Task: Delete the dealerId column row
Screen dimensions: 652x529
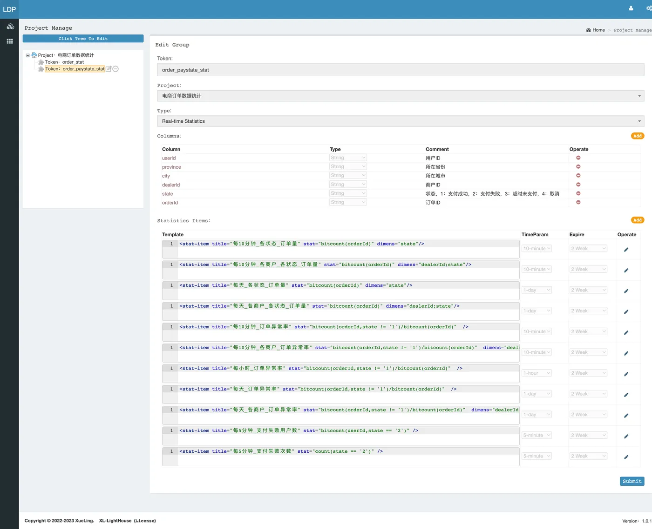Action: point(578,185)
